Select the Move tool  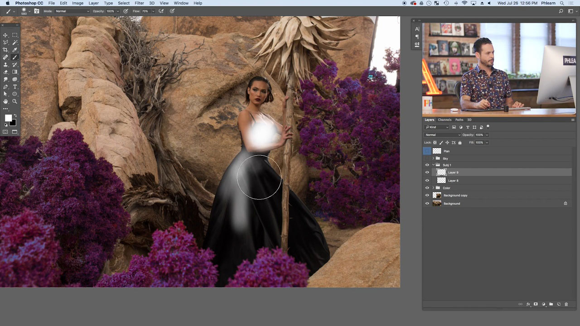(x=5, y=35)
